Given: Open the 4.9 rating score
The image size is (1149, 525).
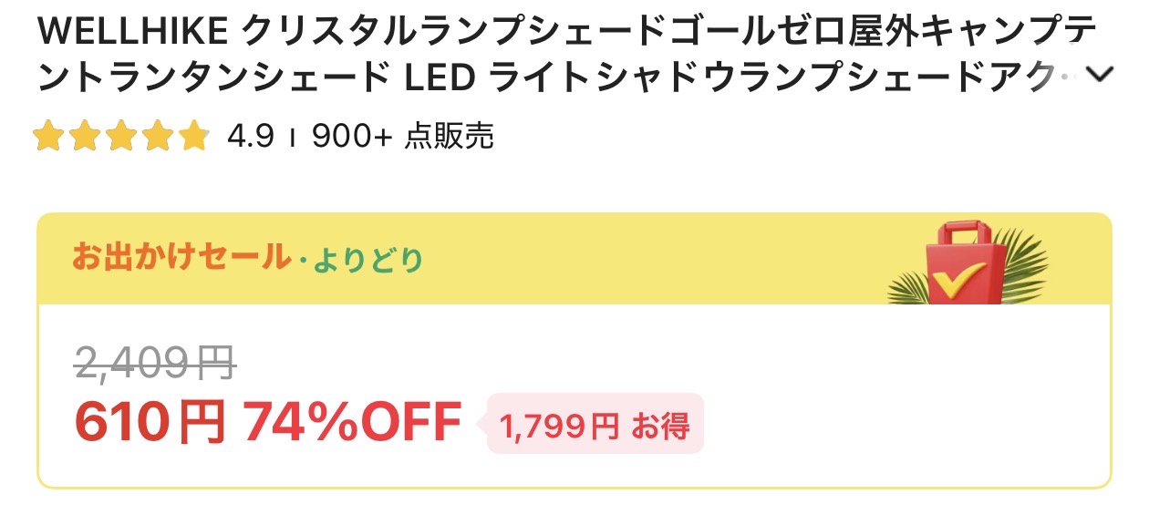Looking at the screenshot, I should [251, 137].
